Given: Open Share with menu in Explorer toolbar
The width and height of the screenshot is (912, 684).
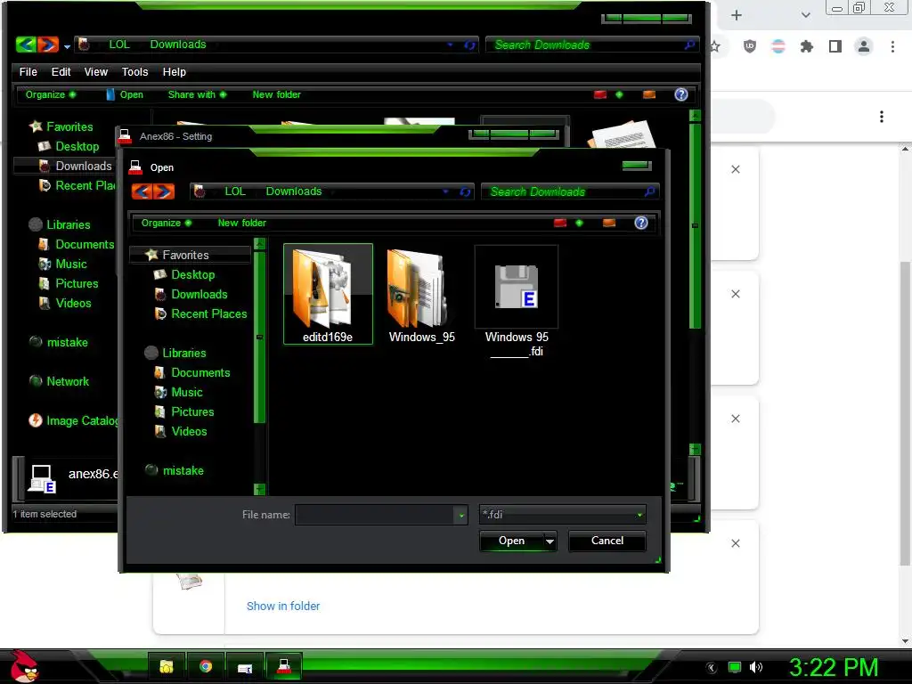Looking at the screenshot, I should pyautogui.click(x=197, y=94).
